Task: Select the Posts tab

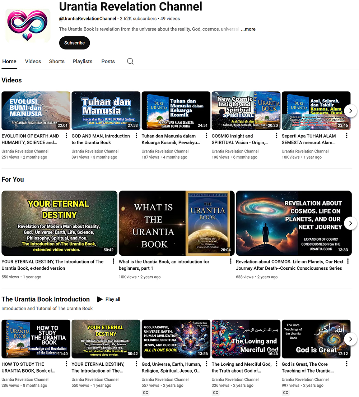Action: click(108, 61)
